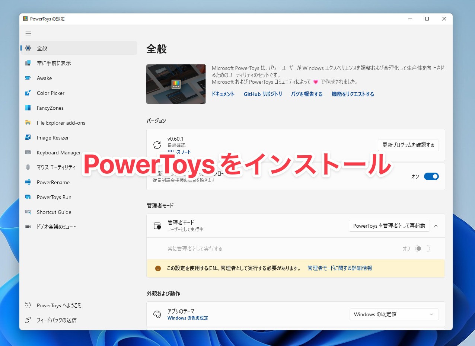Open the Color Picker page
This screenshot has height=346, width=475.
[x=79, y=93]
